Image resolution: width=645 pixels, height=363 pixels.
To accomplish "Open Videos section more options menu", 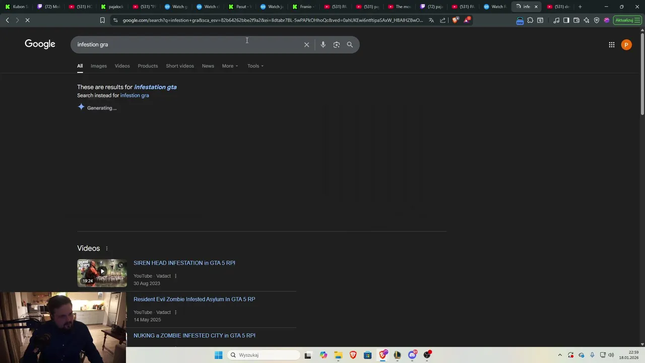I will pos(107,249).
